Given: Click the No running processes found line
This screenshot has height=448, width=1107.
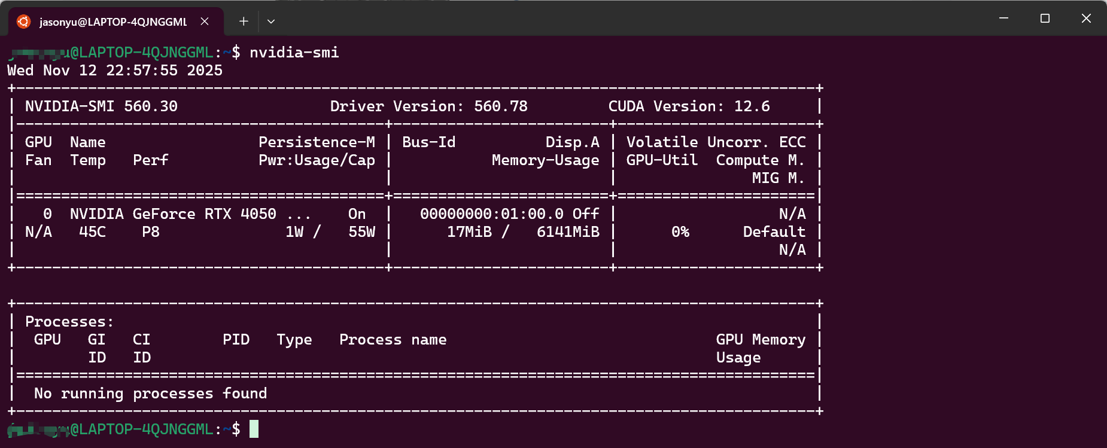Looking at the screenshot, I should pos(151,394).
